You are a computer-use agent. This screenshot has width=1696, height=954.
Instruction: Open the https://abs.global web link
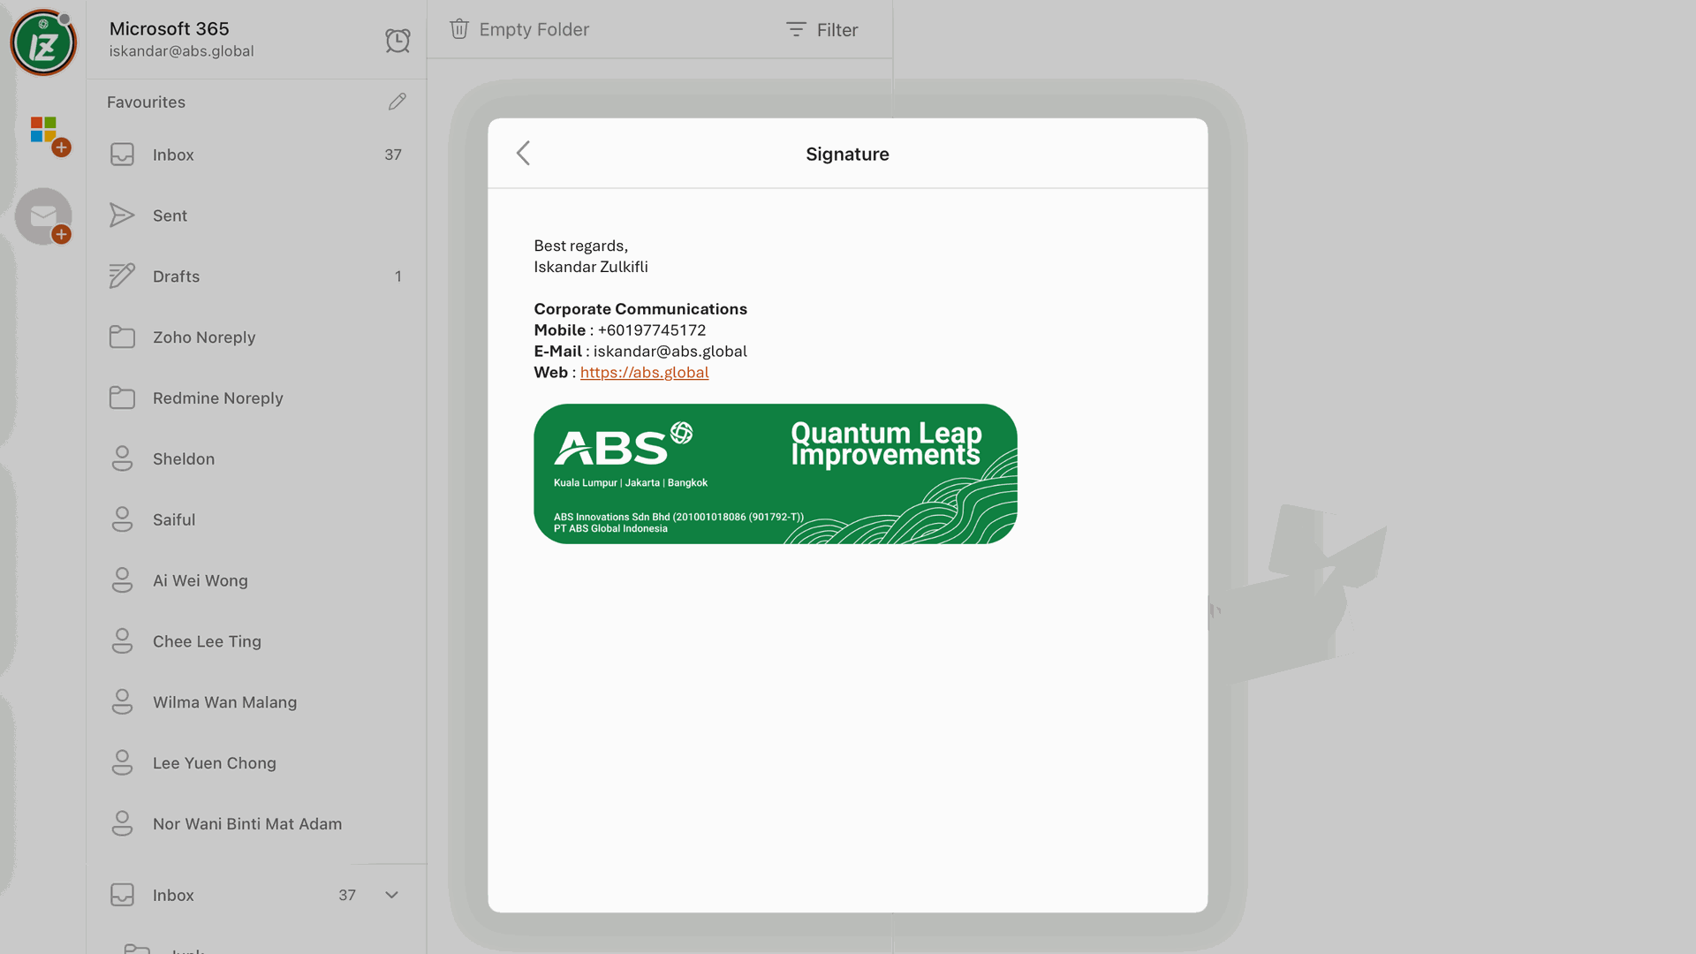click(644, 373)
